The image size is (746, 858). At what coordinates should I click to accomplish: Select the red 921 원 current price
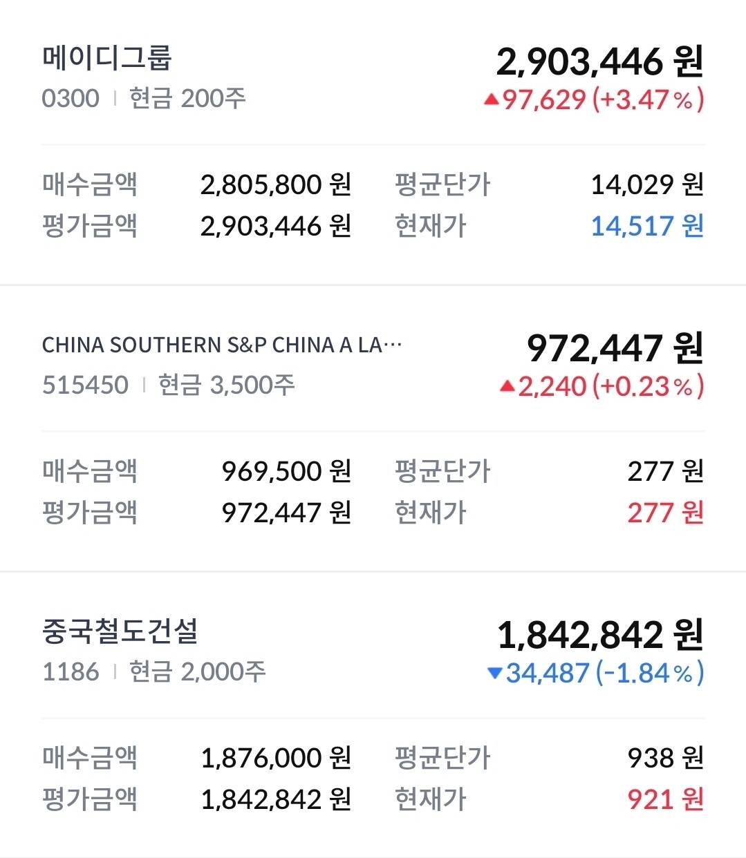click(665, 799)
